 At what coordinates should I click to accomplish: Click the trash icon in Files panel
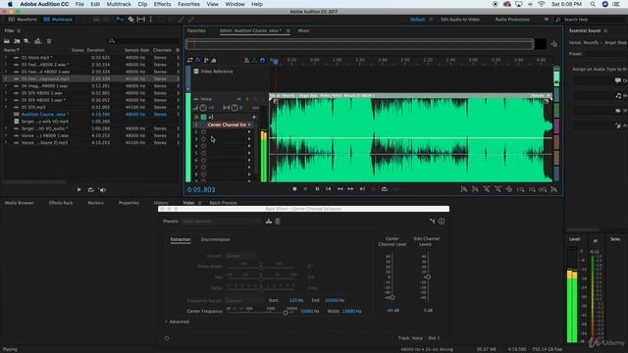tap(49, 41)
